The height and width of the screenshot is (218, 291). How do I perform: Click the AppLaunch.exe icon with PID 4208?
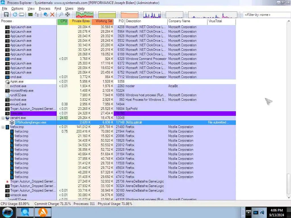click(x=7, y=27)
